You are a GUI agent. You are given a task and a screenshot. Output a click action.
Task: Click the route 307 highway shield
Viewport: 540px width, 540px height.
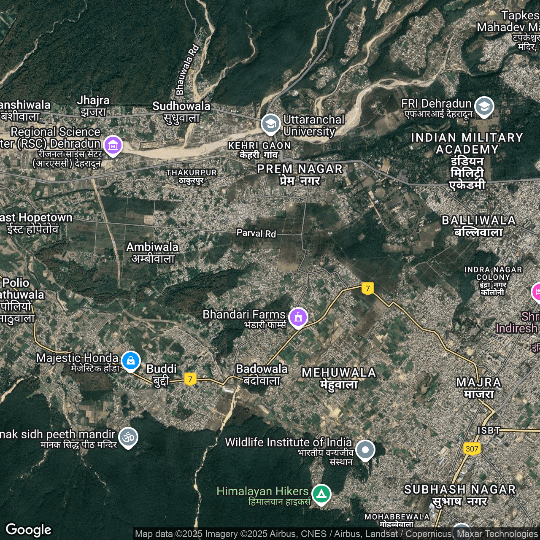tap(472, 448)
